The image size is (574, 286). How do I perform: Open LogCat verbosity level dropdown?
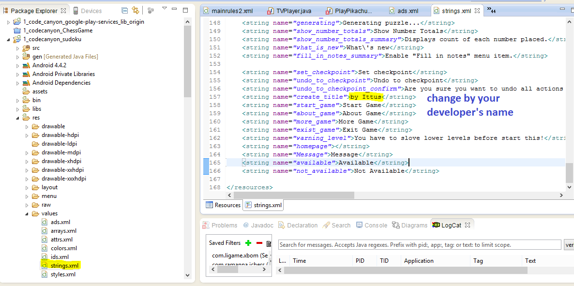(x=569, y=244)
